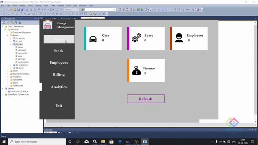Open Employees from the sidebar

[59, 63]
